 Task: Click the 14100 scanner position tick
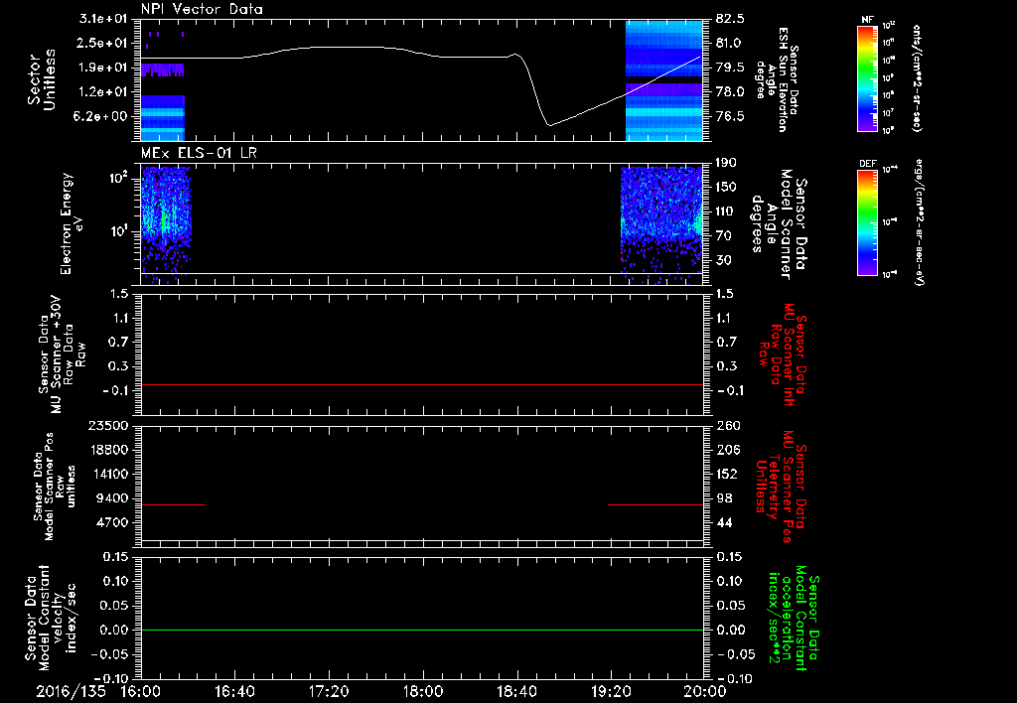point(107,474)
